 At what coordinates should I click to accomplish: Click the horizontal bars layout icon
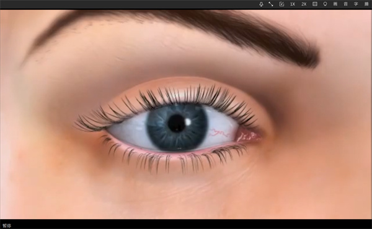pos(315,4)
